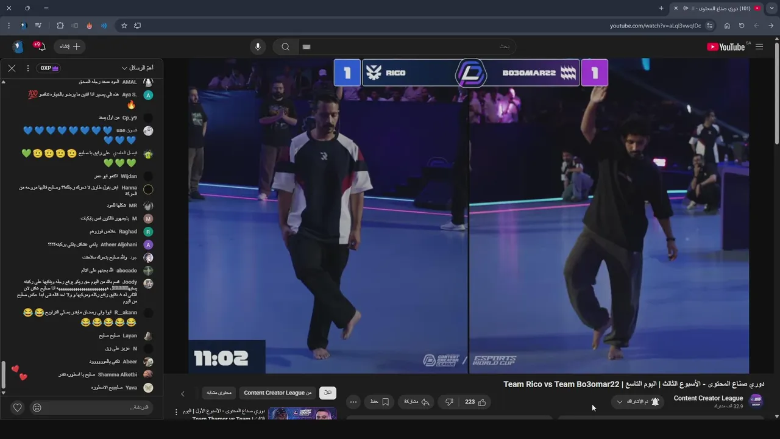Open the live chat three-dot options
Image resolution: width=780 pixels, height=439 pixels.
[x=28, y=68]
